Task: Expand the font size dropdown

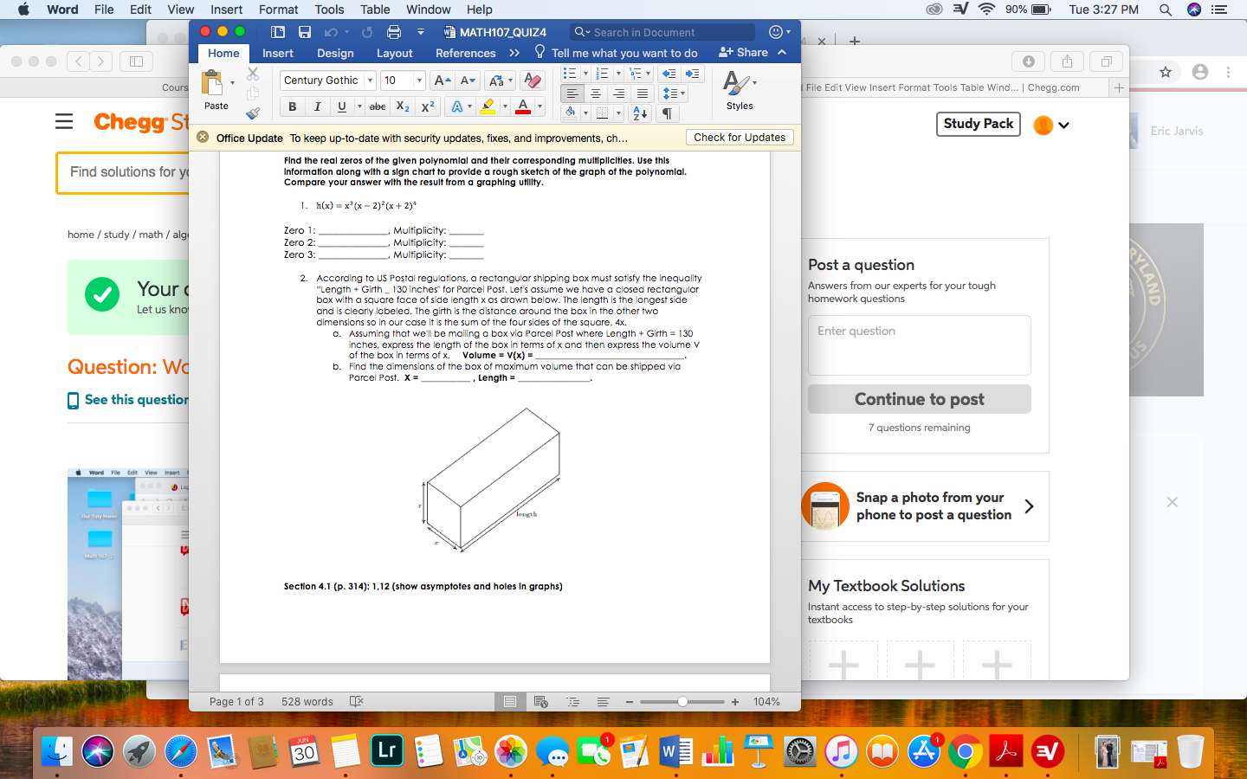Action: click(419, 80)
